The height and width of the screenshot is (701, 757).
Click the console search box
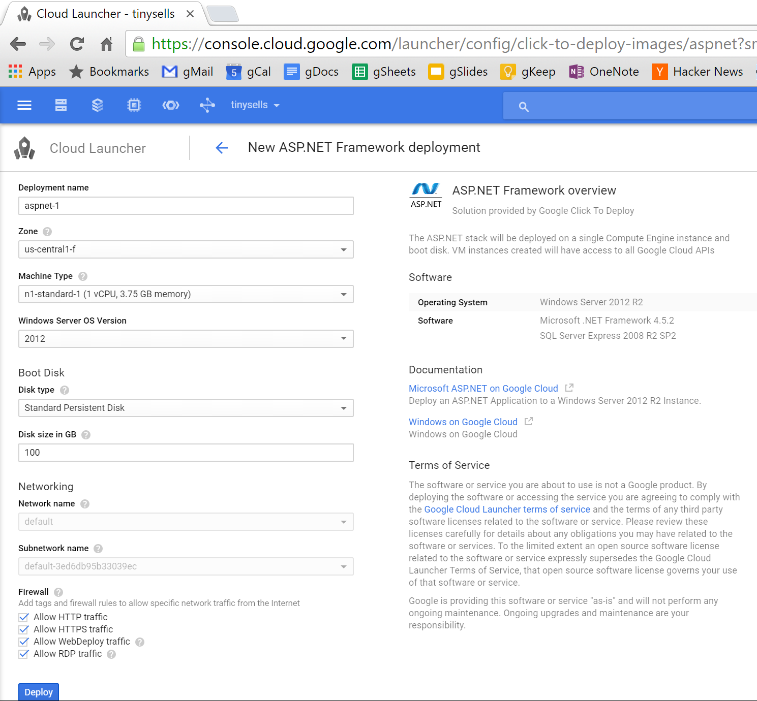[x=630, y=106]
